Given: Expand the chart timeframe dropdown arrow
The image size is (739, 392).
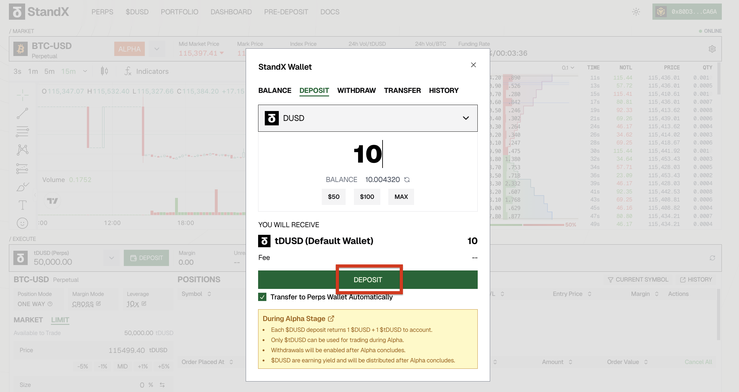Looking at the screenshot, I should pos(85,71).
